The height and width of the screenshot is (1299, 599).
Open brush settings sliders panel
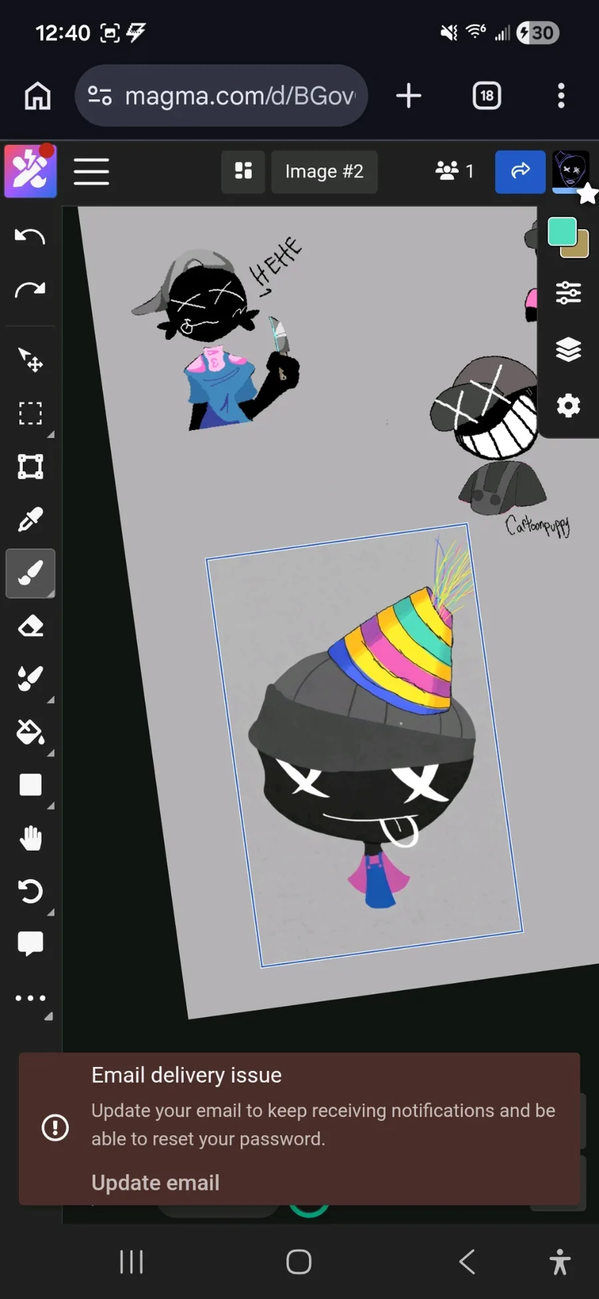click(x=568, y=293)
